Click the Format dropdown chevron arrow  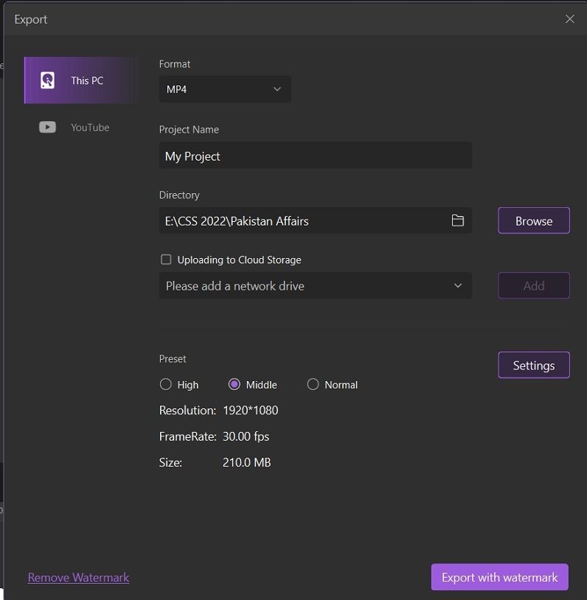[277, 89]
